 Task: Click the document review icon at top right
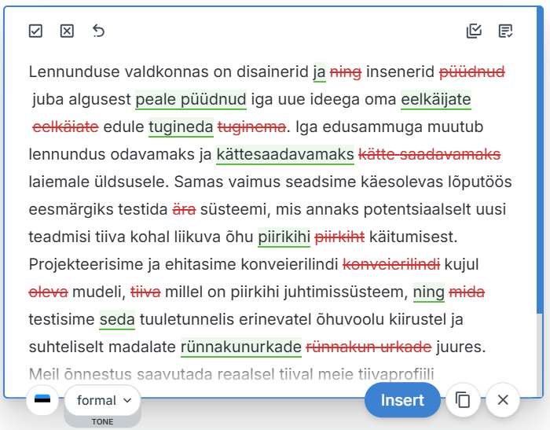click(x=506, y=31)
